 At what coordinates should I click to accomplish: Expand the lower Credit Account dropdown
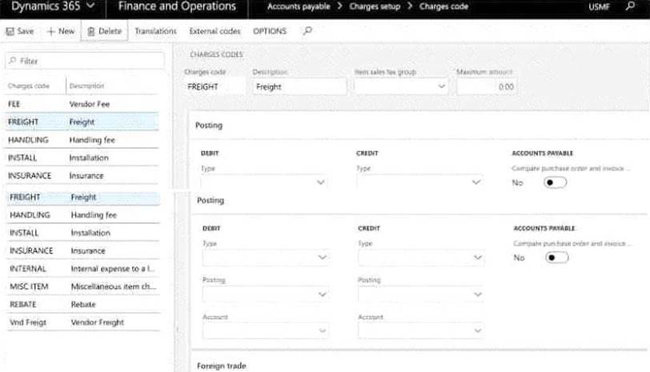421,331
